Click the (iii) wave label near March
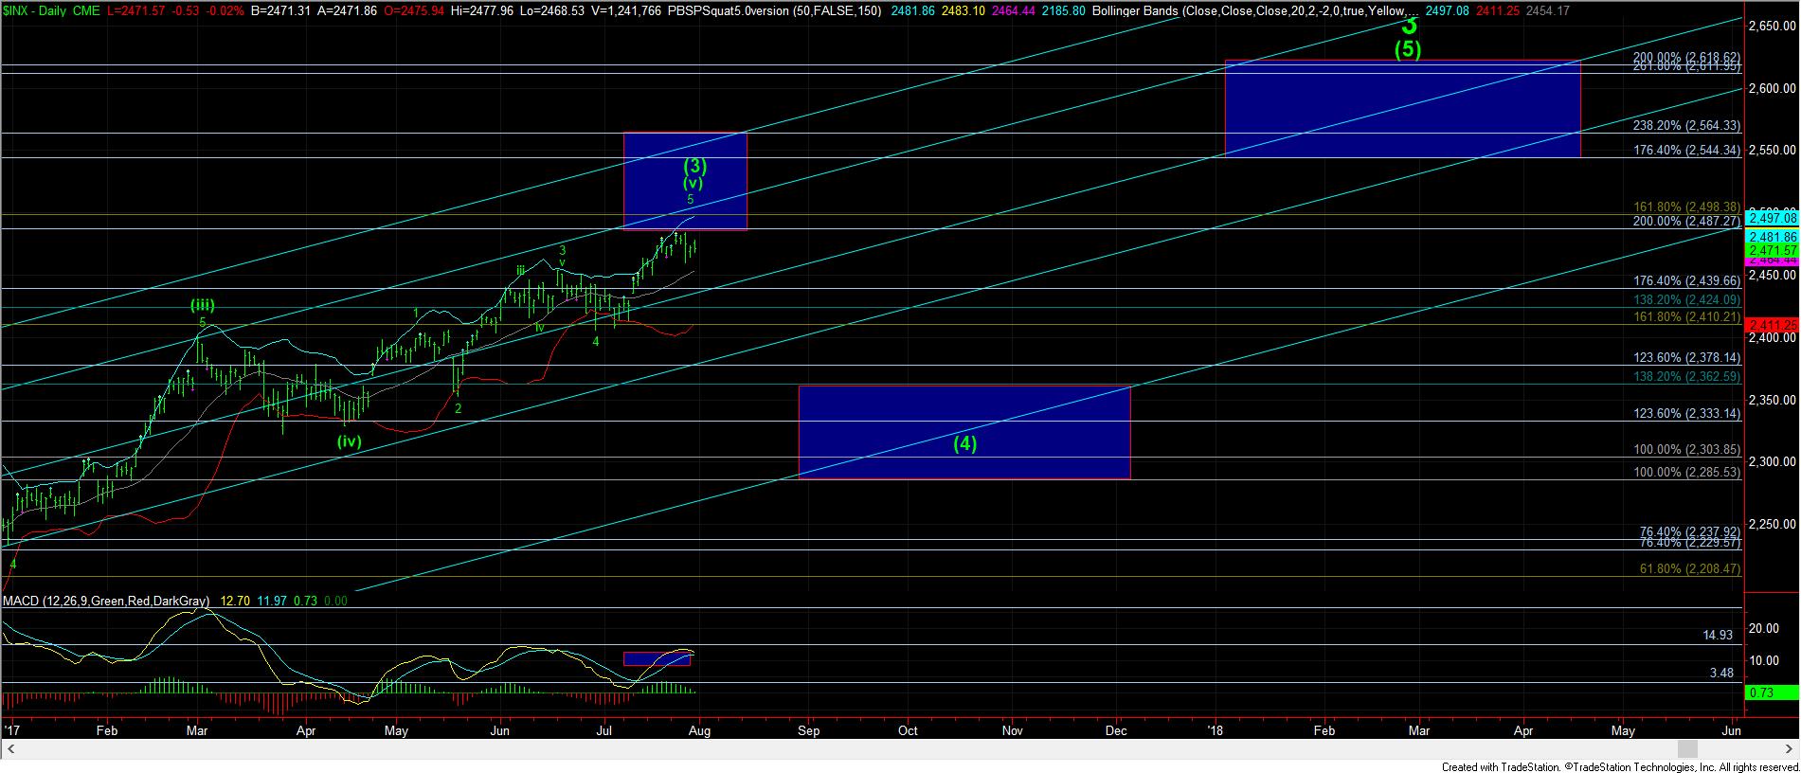Screen dimensions: 1801x773 [202, 305]
